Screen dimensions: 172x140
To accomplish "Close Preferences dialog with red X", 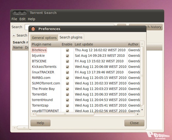I will point(33,29).
